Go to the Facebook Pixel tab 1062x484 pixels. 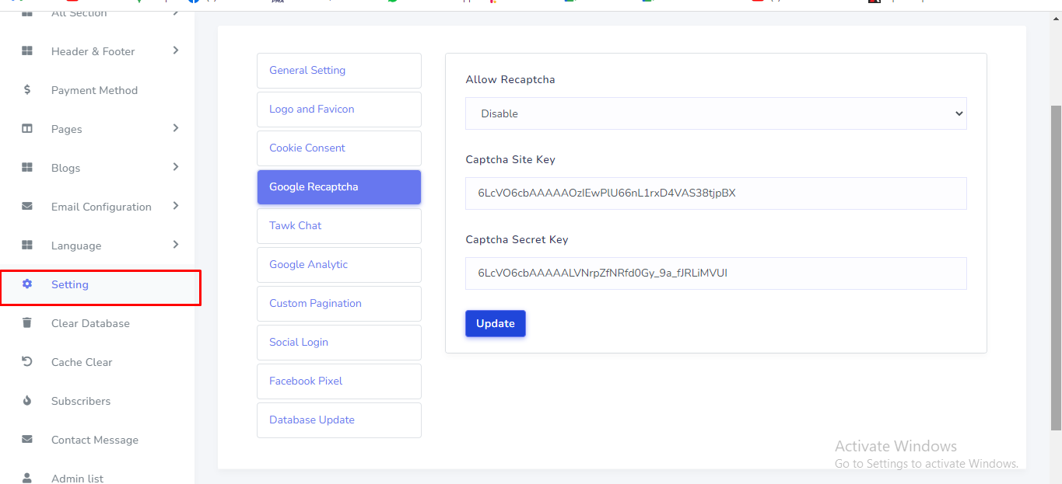click(338, 381)
